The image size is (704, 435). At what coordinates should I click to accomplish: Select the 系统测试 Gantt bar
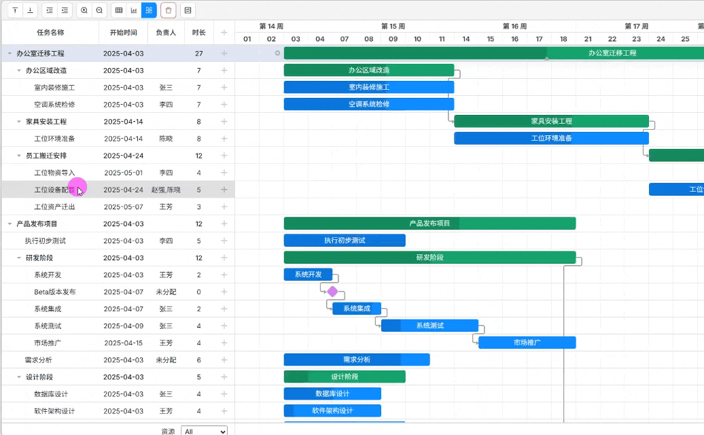(x=429, y=326)
